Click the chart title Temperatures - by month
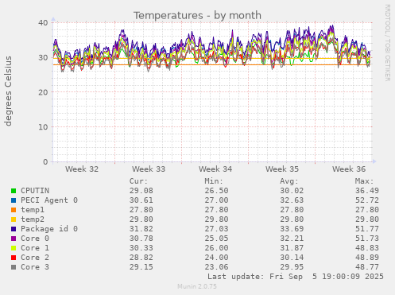Viewport: 395px width, 295px height. pyautogui.click(x=197, y=16)
